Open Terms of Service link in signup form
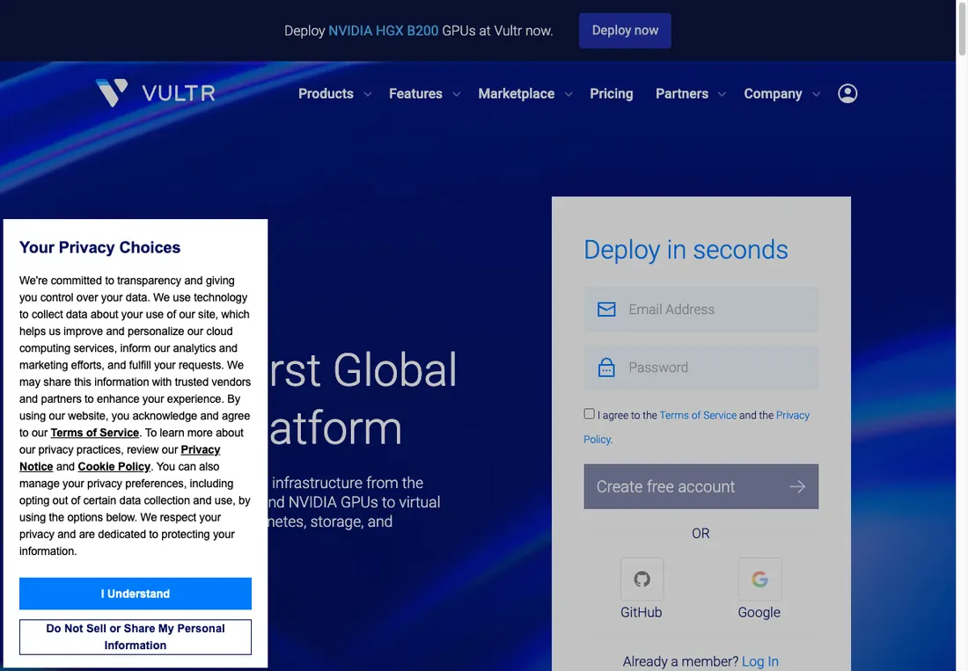This screenshot has width=968, height=671. point(698,415)
